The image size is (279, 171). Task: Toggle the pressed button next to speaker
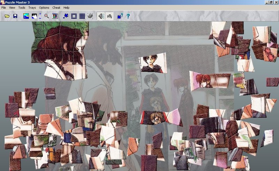(x=110, y=16)
